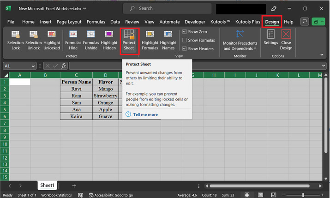Open Kutools Design Settings

coord(271,37)
